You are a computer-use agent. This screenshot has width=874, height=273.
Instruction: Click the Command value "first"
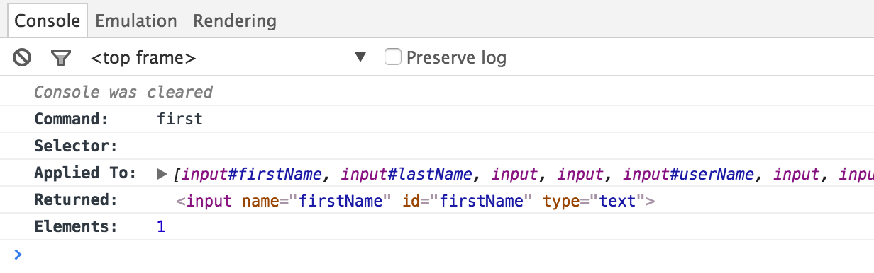180,119
